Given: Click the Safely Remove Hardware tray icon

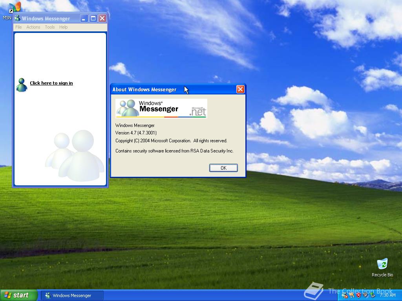Looking at the screenshot, I should (x=373, y=296).
